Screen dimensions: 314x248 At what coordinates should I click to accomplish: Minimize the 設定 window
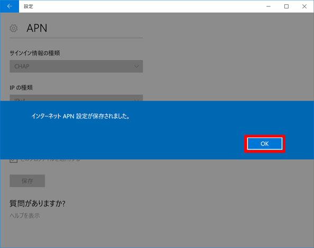269,6
